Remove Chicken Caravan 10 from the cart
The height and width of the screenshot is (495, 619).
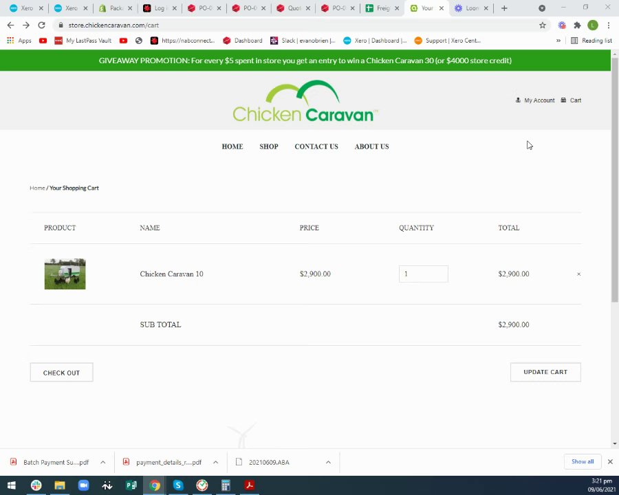[x=578, y=274]
